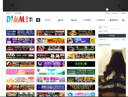Viewport: 128px width, 97px height.
Task: Open the 오피 menu
Action: (x=47, y=20)
